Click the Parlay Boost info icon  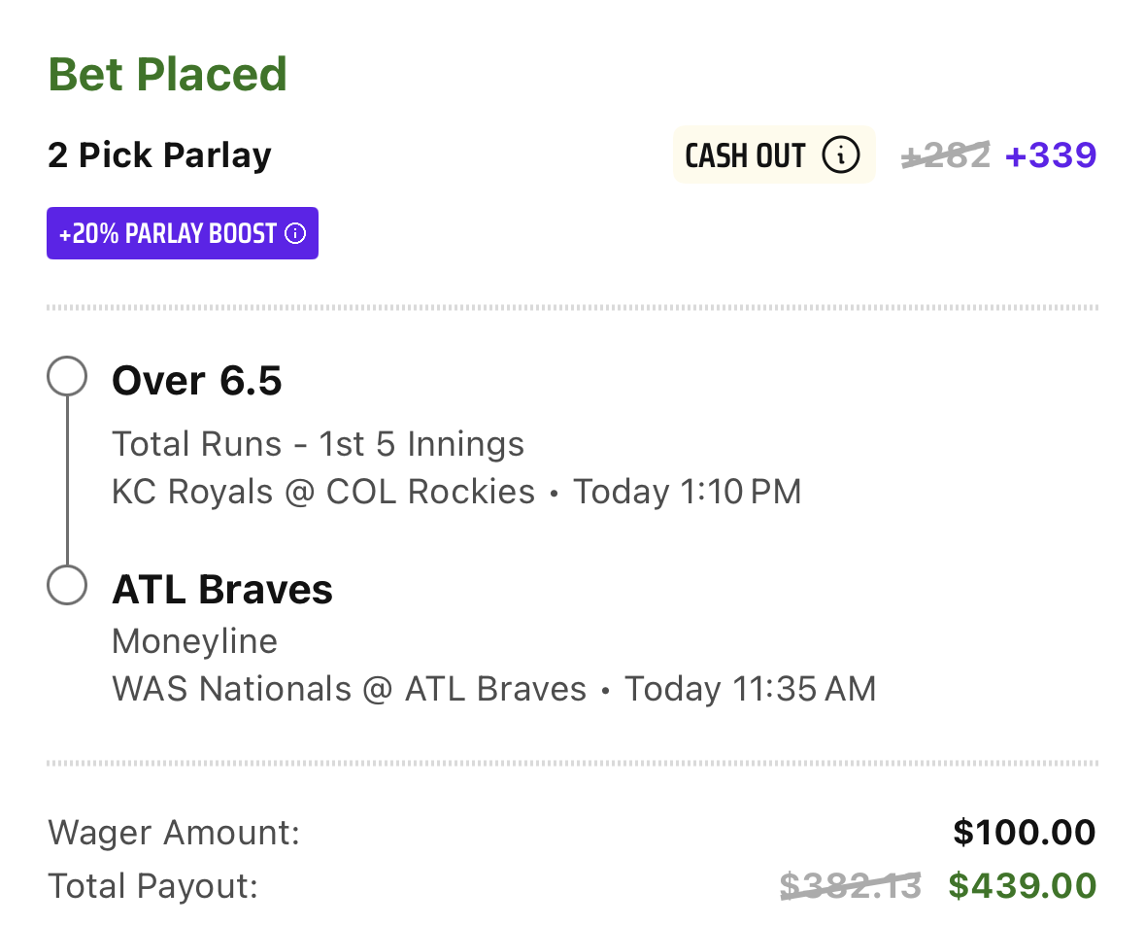tap(295, 234)
